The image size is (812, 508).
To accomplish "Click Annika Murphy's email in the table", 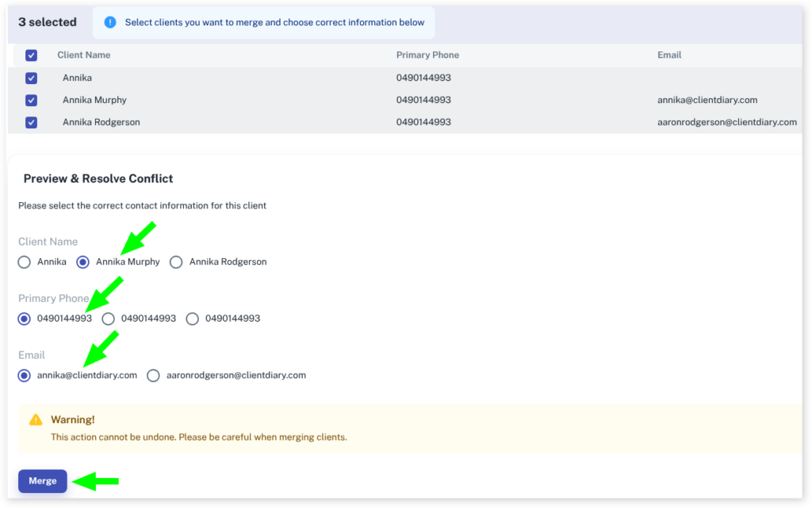I will [707, 100].
